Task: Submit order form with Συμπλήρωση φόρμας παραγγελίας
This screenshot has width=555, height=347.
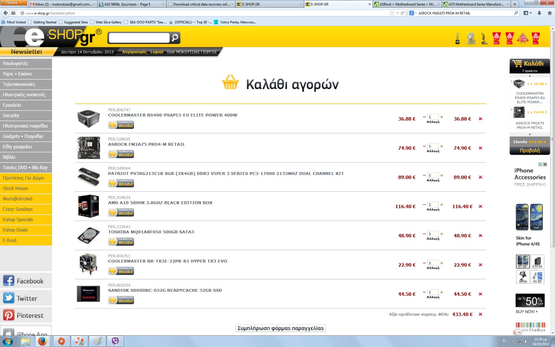Action: click(281, 328)
